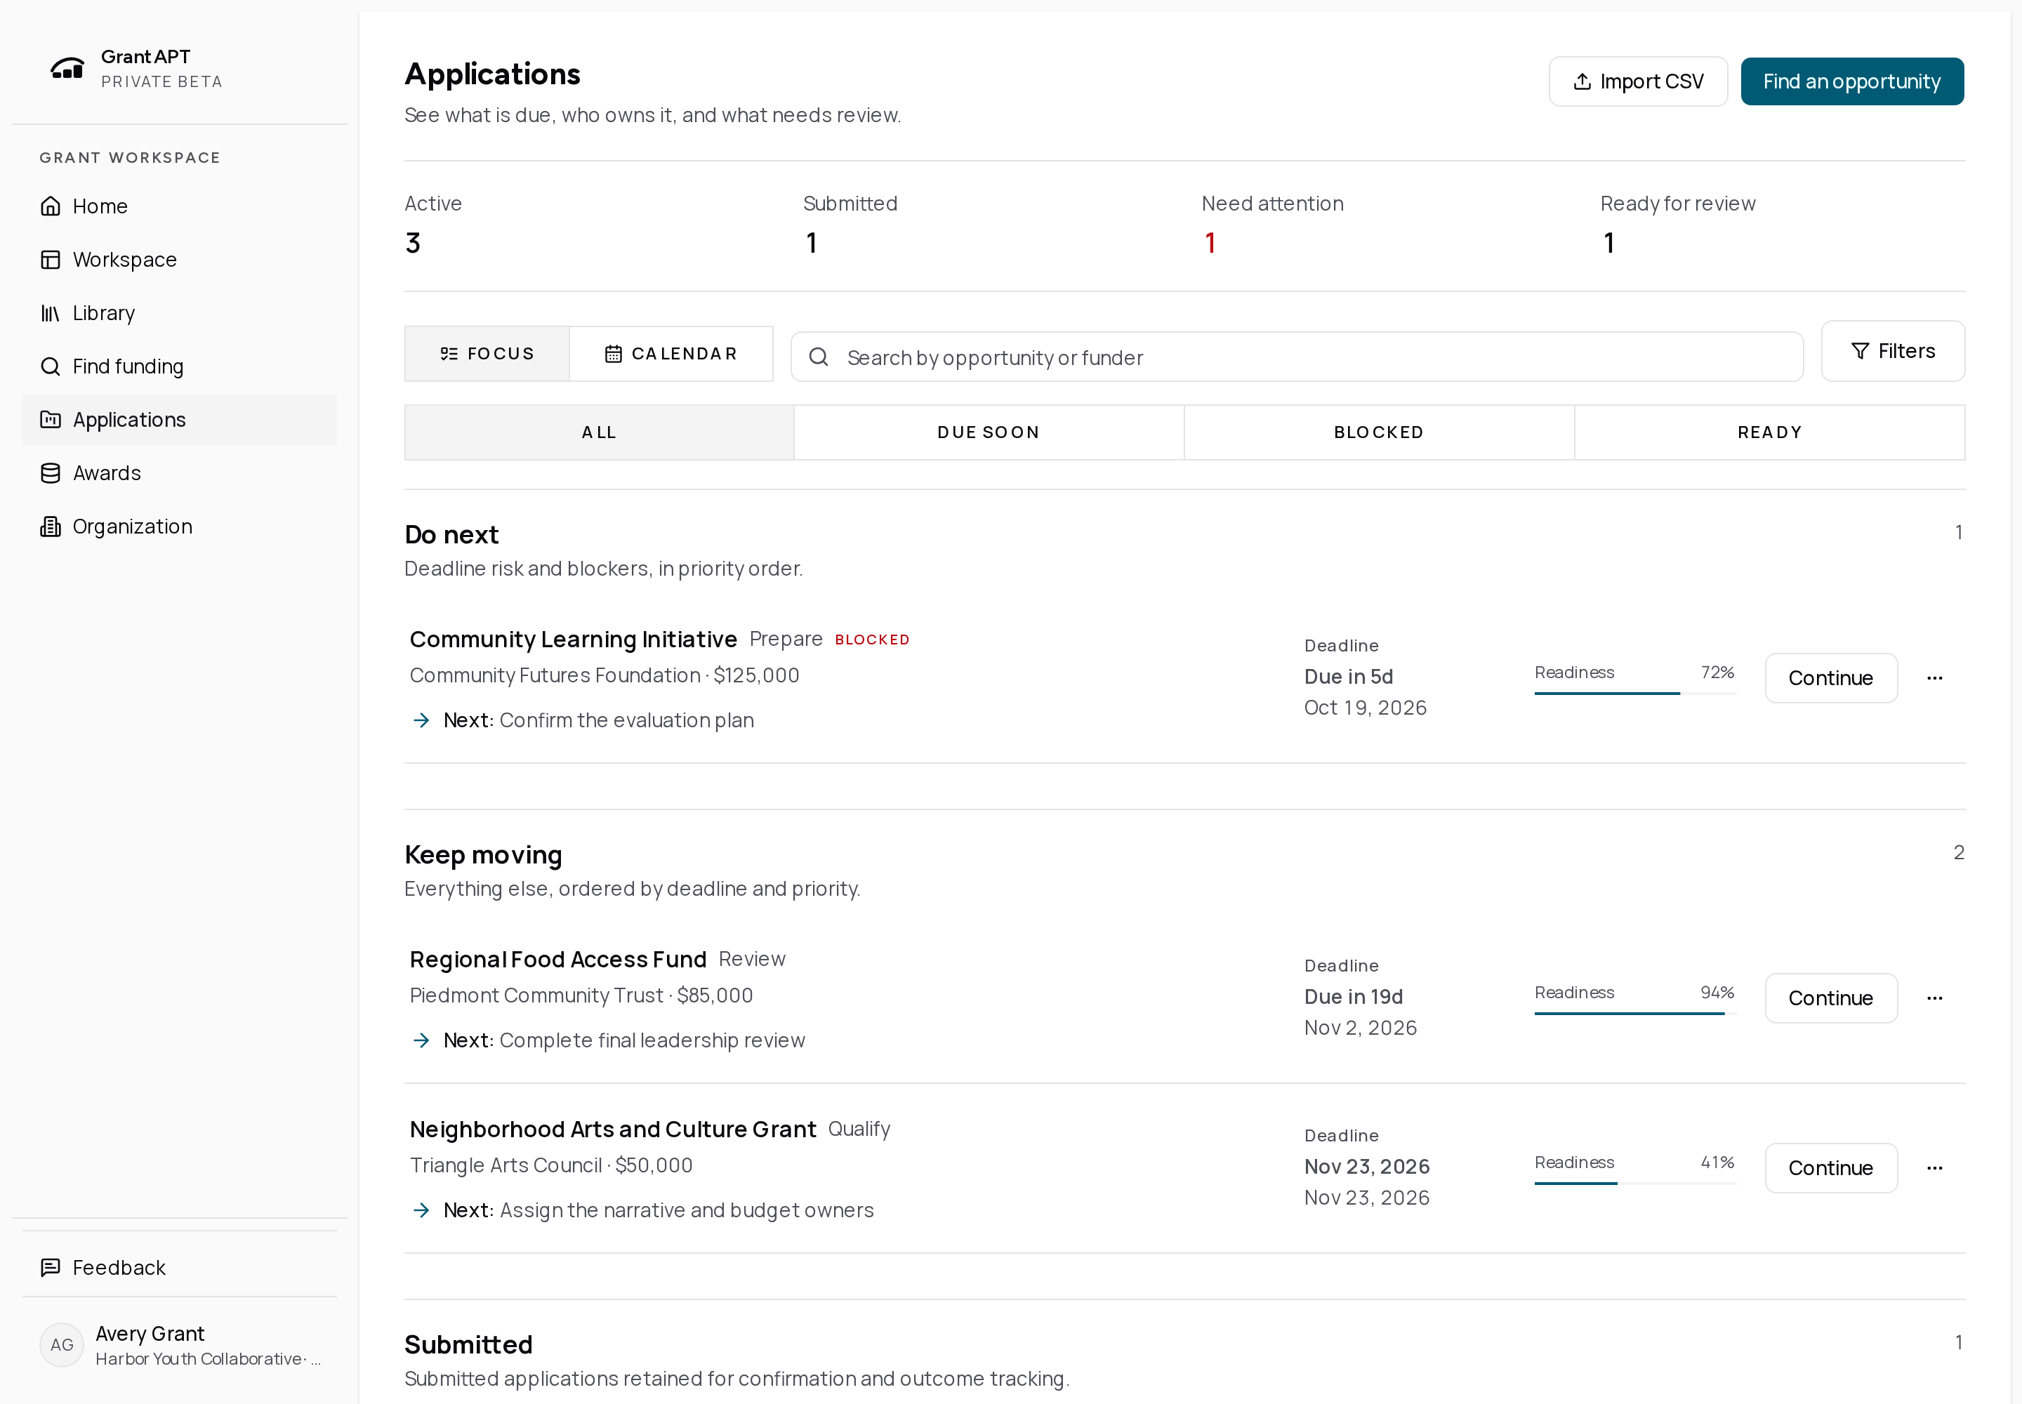Viewport: 2022px width, 1404px height.
Task: Click the GrantAPT logo icon
Action: 67,69
